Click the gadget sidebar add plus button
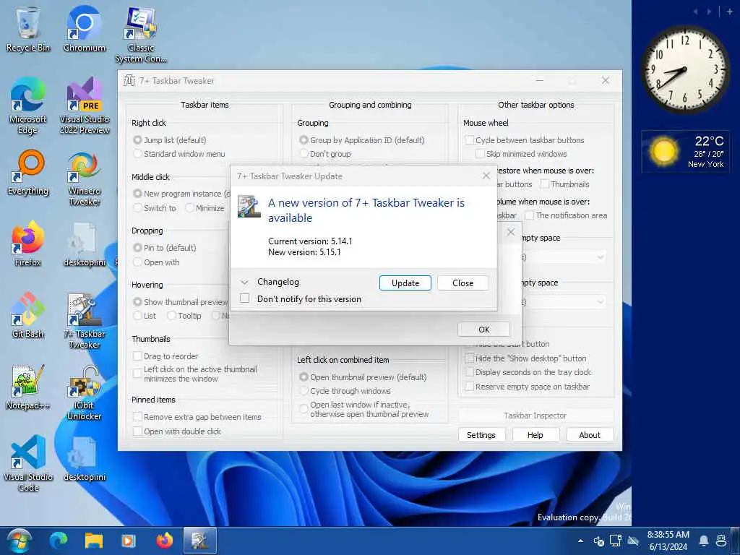 coord(729,12)
